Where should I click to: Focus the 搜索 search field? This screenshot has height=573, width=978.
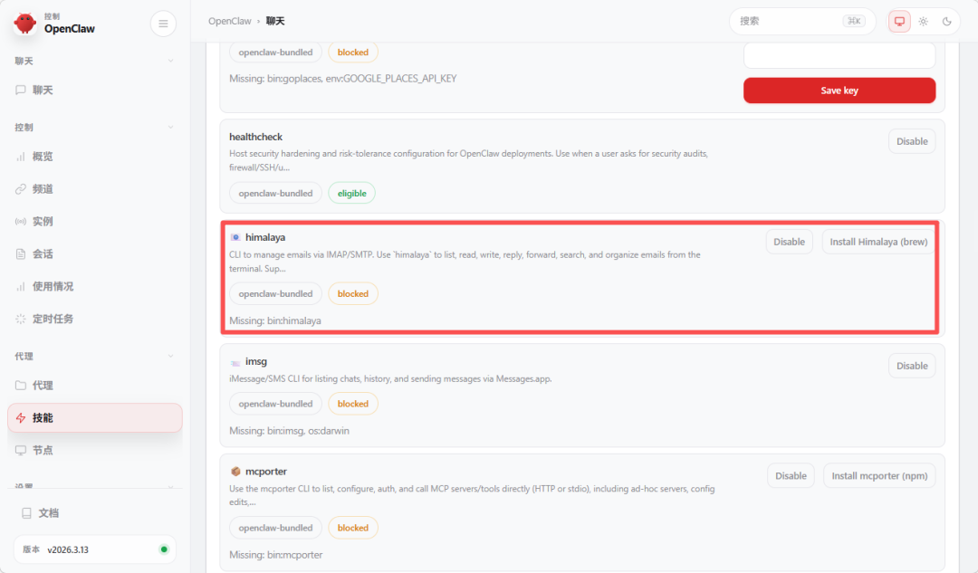(x=802, y=21)
